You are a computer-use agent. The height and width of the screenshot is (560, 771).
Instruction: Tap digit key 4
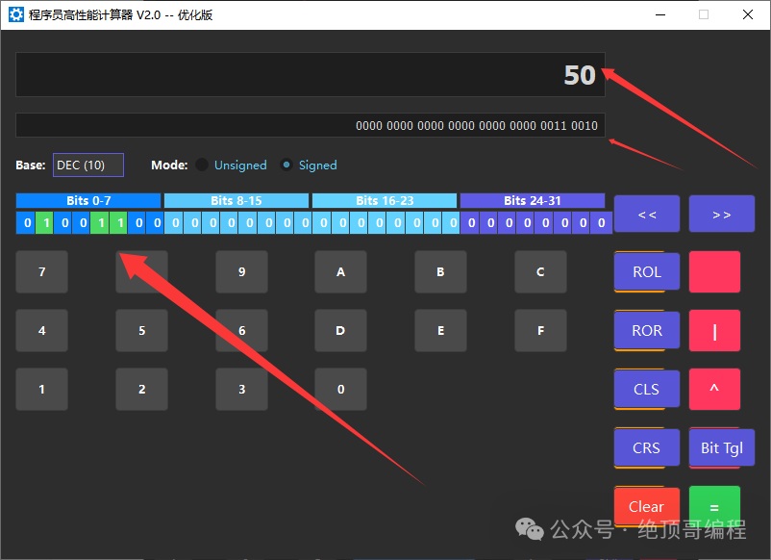tap(41, 330)
